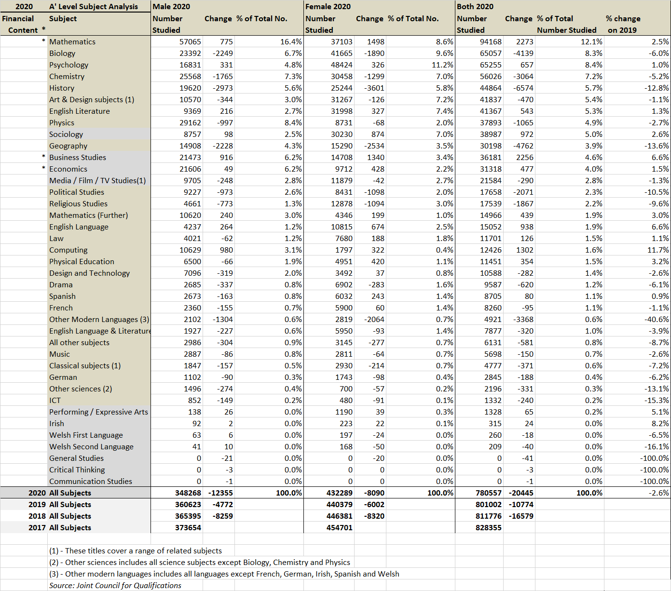The image size is (671, 591).
Task: Click the -40.6% change value cell
Action: (657, 320)
